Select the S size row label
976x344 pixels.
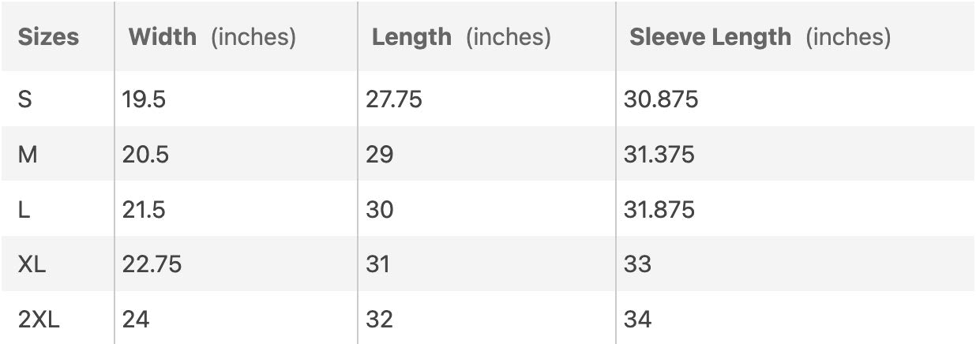[24, 100]
